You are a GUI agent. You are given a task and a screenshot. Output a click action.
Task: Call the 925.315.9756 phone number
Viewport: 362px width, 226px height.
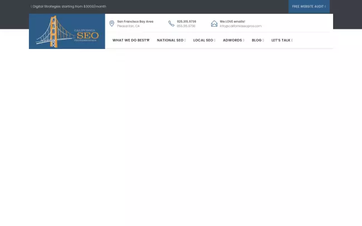(x=187, y=21)
